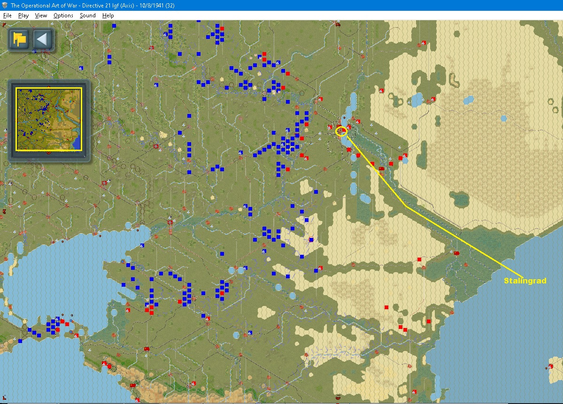The height and width of the screenshot is (404, 563).
Task: Click the red arrow marker on the map's left edge
Action: coord(4,212)
